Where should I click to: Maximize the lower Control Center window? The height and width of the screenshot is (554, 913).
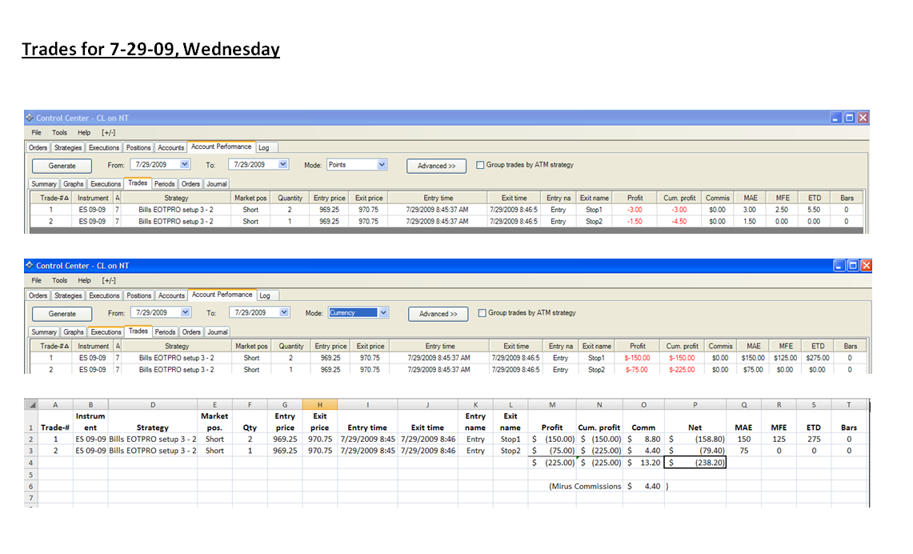[x=853, y=266]
